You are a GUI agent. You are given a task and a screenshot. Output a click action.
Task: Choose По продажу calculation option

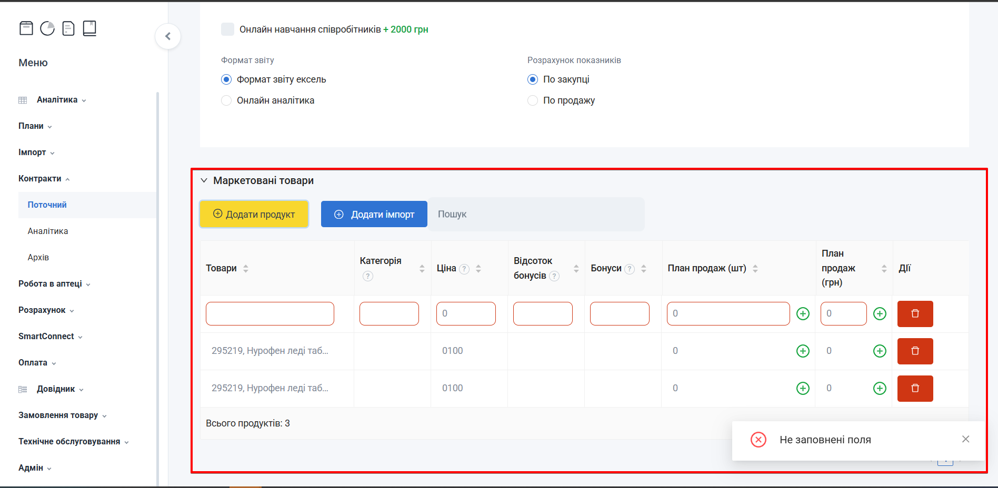533,100
